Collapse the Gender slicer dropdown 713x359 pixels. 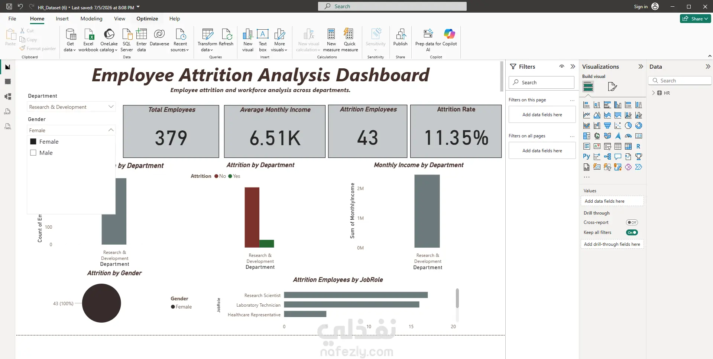point(111,130)
